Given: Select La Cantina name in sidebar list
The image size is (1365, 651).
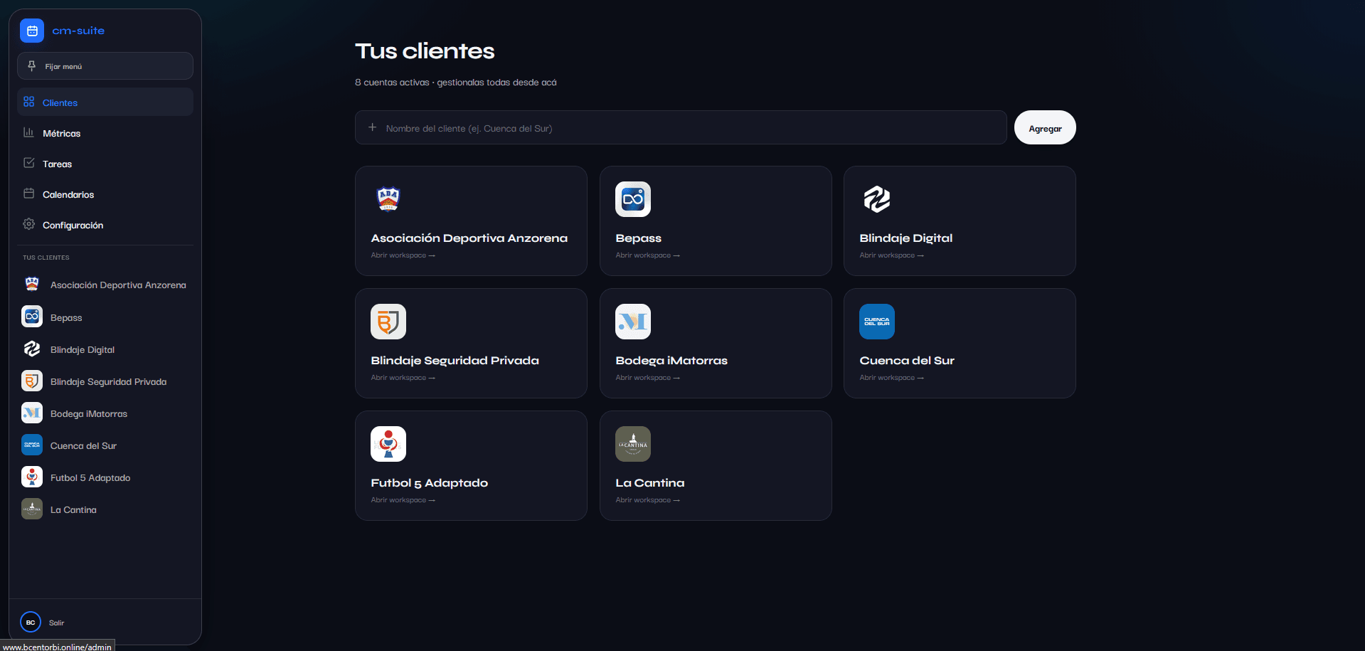Looking at the screenshot, I should (73, 509).
